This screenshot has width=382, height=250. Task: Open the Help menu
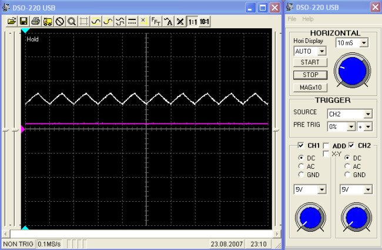pos(308,19)
